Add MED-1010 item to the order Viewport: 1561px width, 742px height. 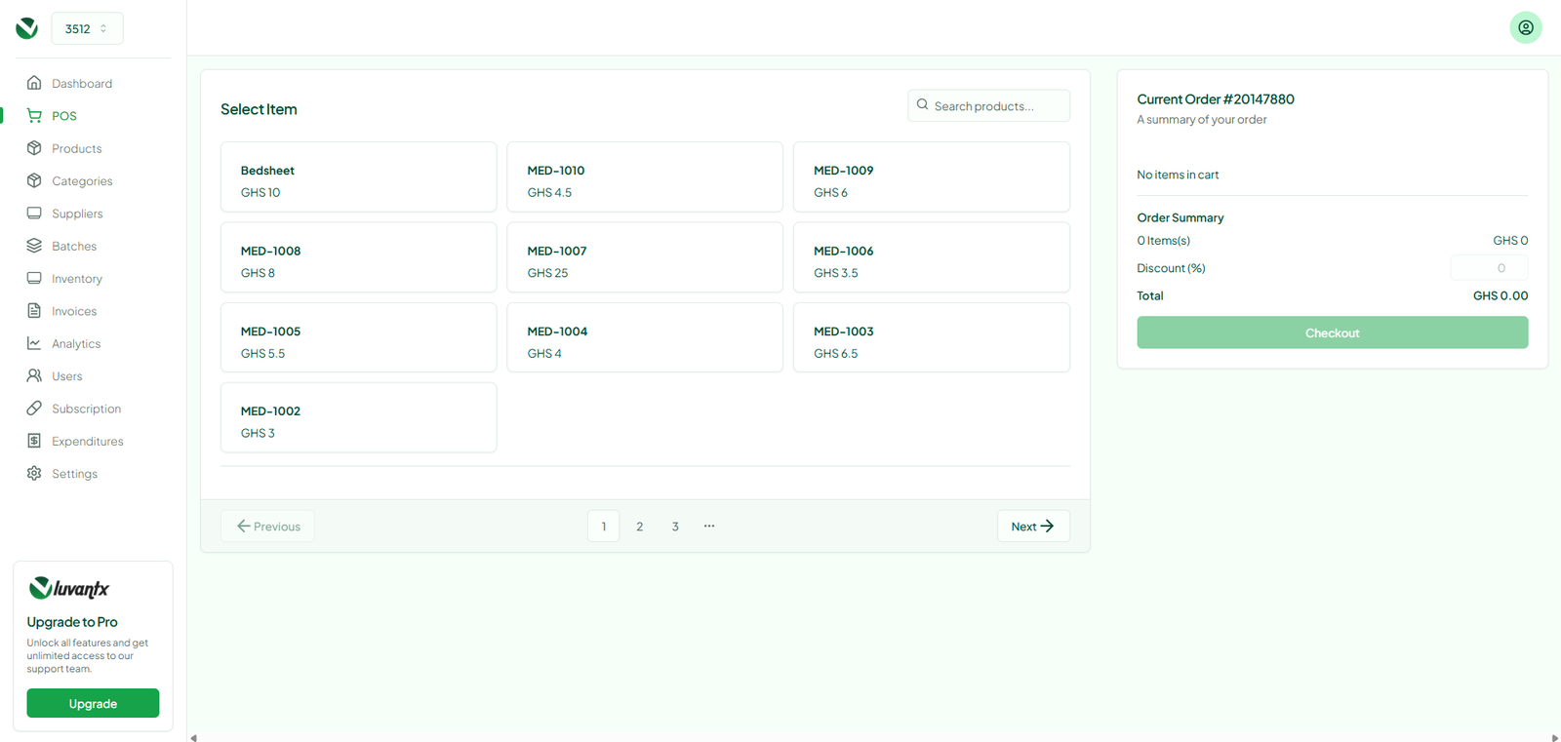tap(645, 176)
